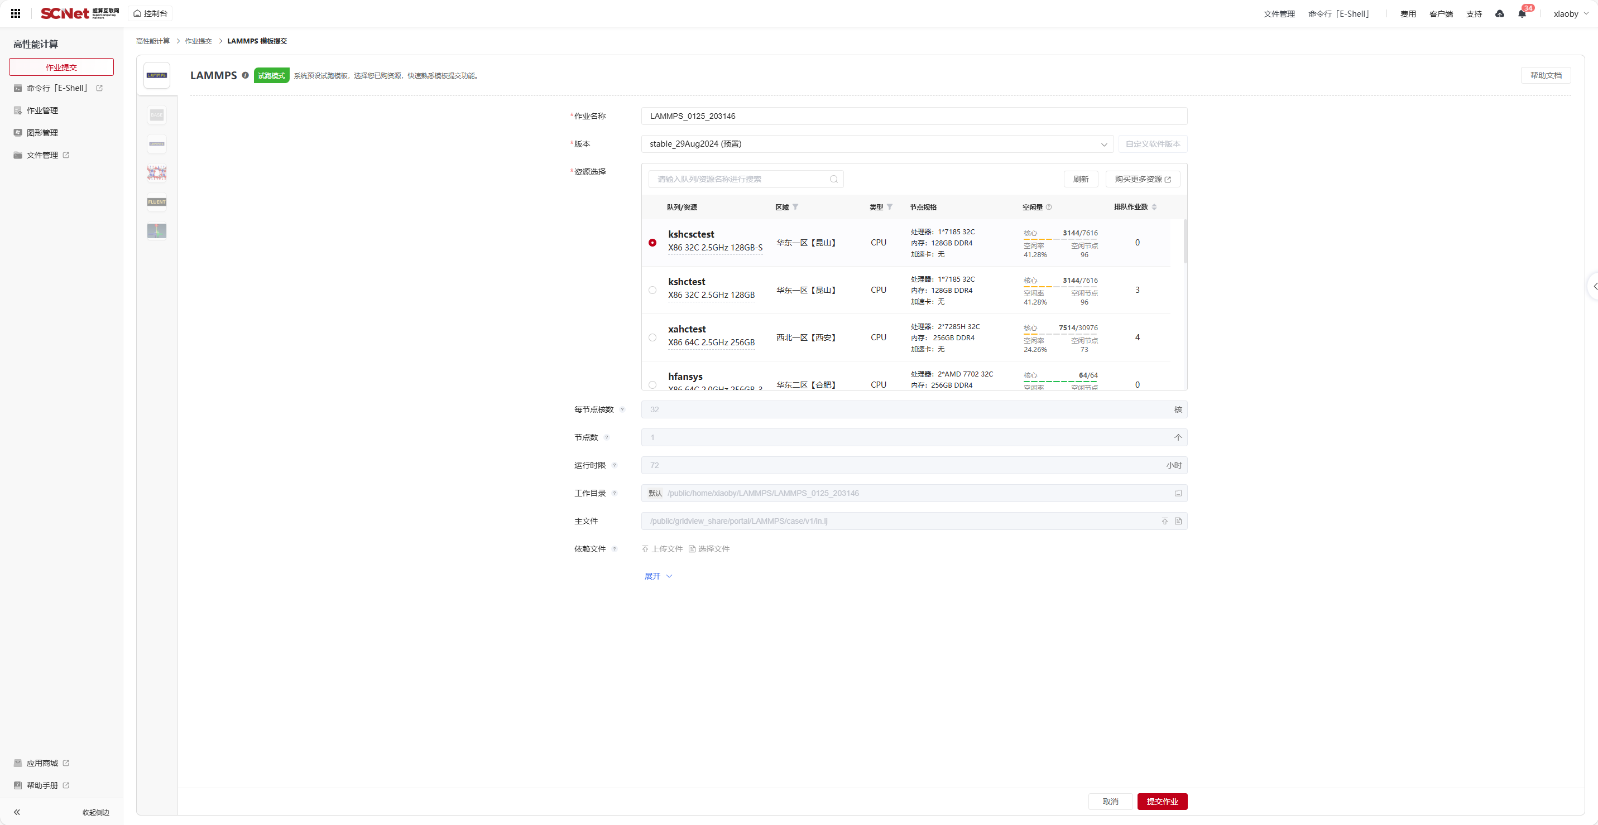Viewport: 1598px width, 825px height.
Task: Click the 取消 cancel button
Action: point(1110,802)
